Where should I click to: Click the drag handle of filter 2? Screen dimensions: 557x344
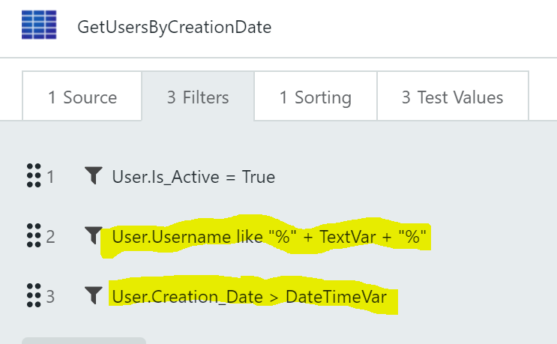point(33,238)
